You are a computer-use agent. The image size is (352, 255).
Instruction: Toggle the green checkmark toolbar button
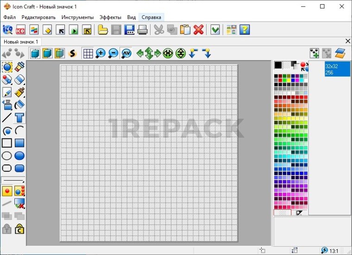[215, 30]
